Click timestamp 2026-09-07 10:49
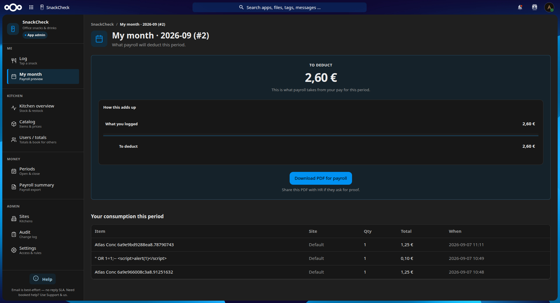560x303 pixels. tap(466, 258)
